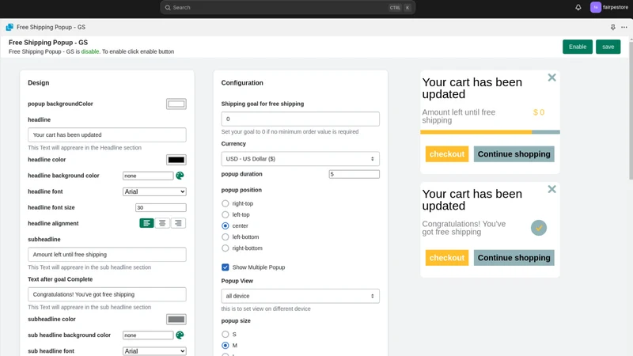Screen dimensions: 633x356
Task: Click the '$ 0' amount in preview
Action: pyautogui.click(x=539, y=112)
